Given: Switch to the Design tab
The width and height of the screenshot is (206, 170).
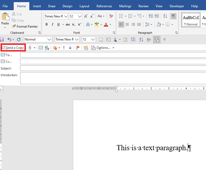Looking at the screenshot, I should (x=67, y=6).
